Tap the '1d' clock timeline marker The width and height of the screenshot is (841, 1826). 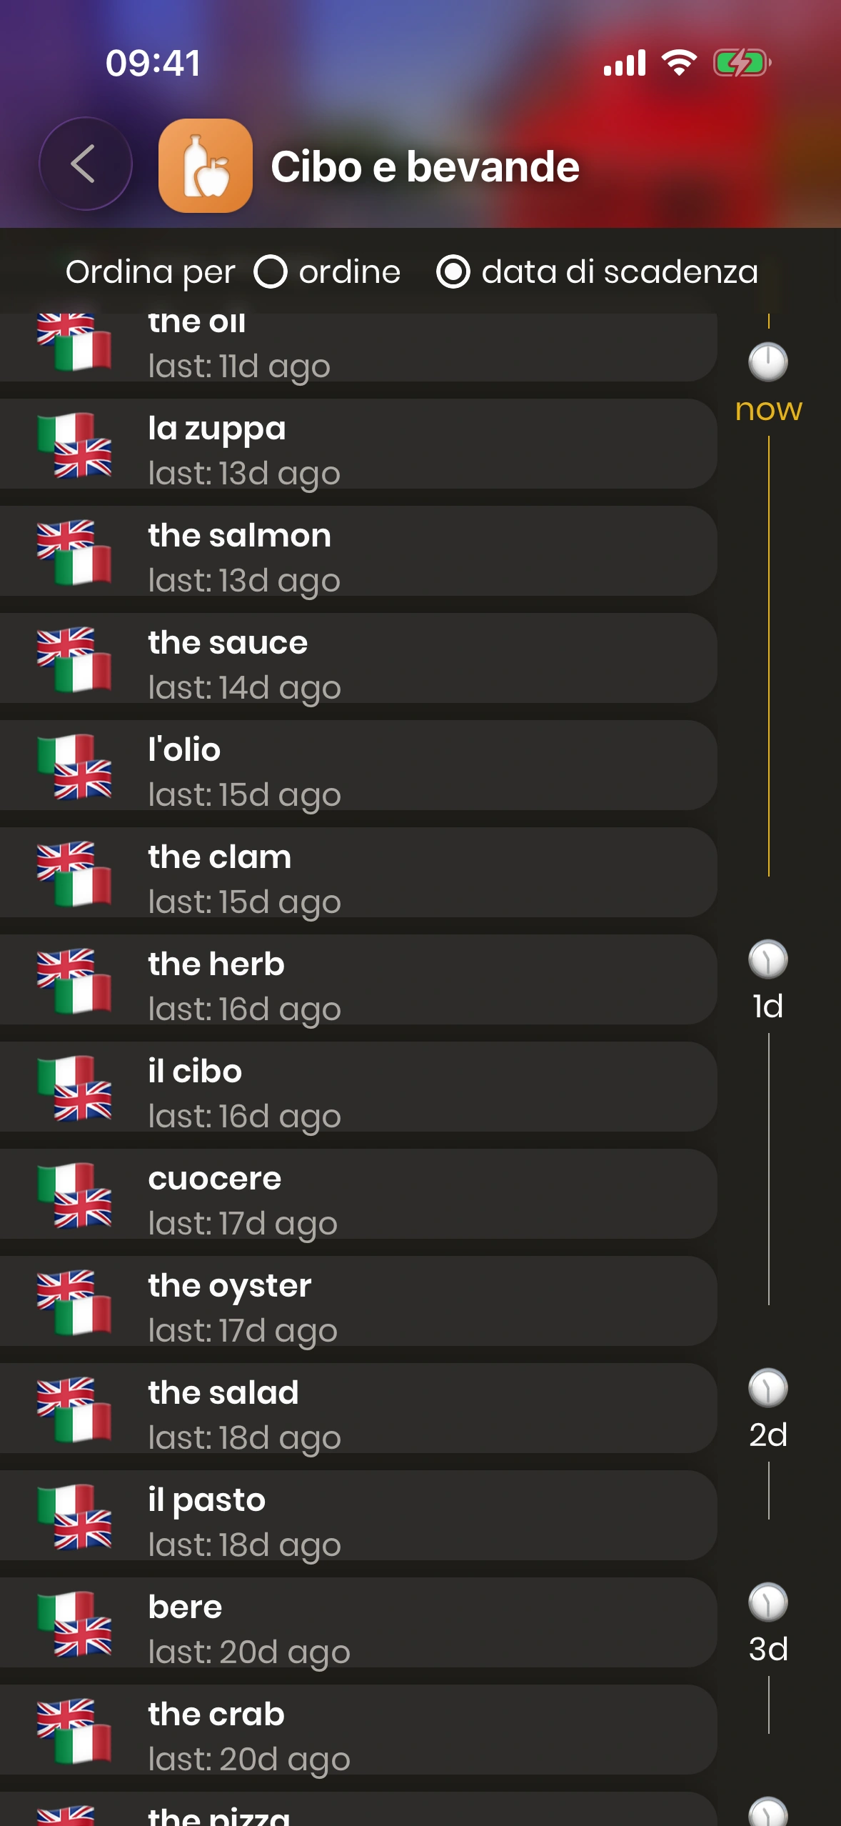[x=768, y=959]
